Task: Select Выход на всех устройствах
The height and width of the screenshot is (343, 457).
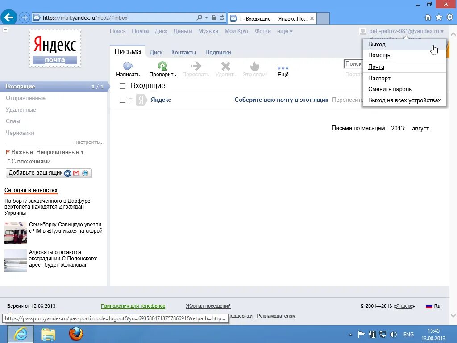Action: pyautogui.click(x=404, y=100)
